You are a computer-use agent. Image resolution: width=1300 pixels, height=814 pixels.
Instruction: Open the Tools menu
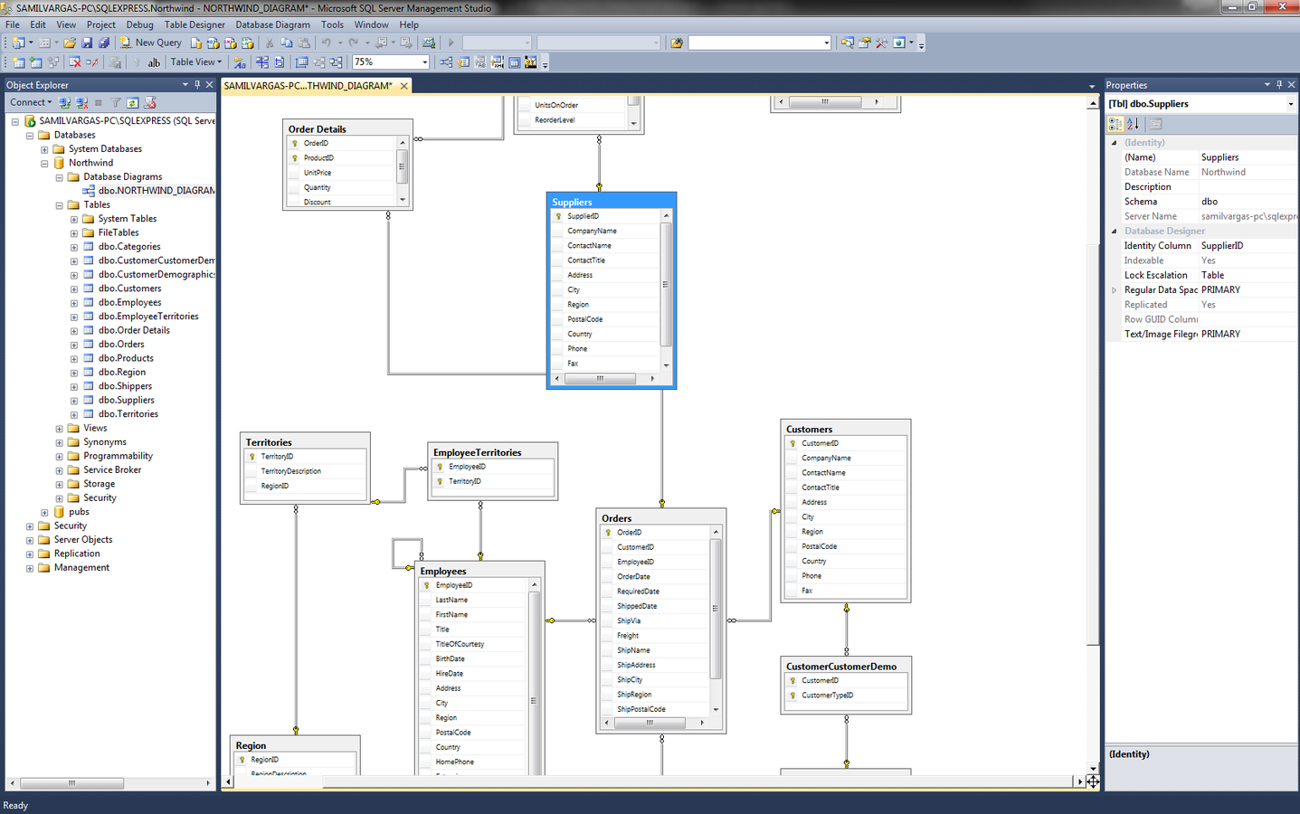pyautogui.click(x=332, y=24)
